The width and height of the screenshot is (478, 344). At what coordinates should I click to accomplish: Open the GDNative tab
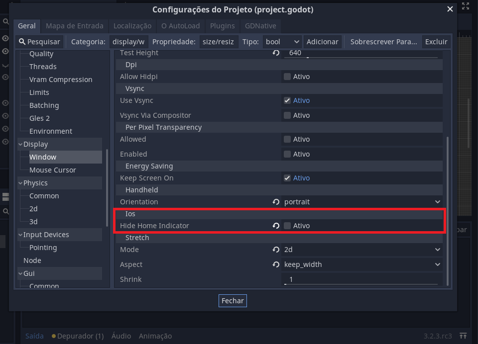260,26
